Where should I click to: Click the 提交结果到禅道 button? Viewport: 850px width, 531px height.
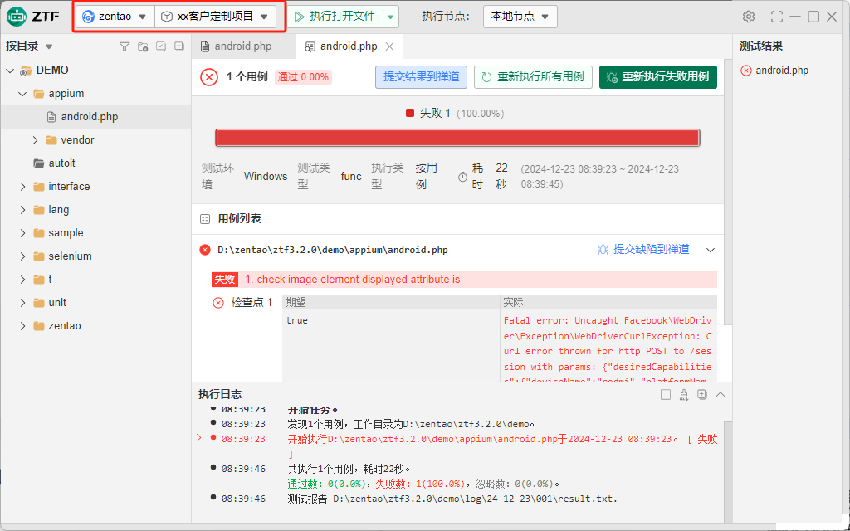click(422, 77)
